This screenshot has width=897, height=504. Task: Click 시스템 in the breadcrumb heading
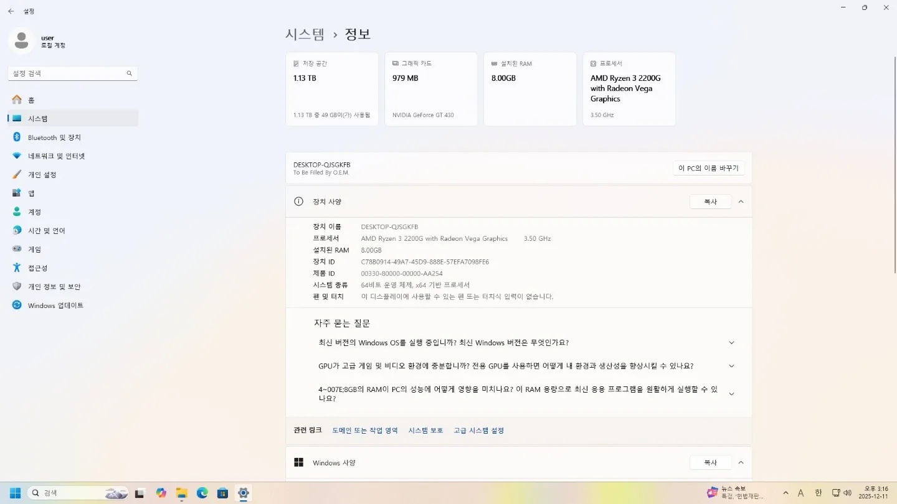click(x=305, y=34)
